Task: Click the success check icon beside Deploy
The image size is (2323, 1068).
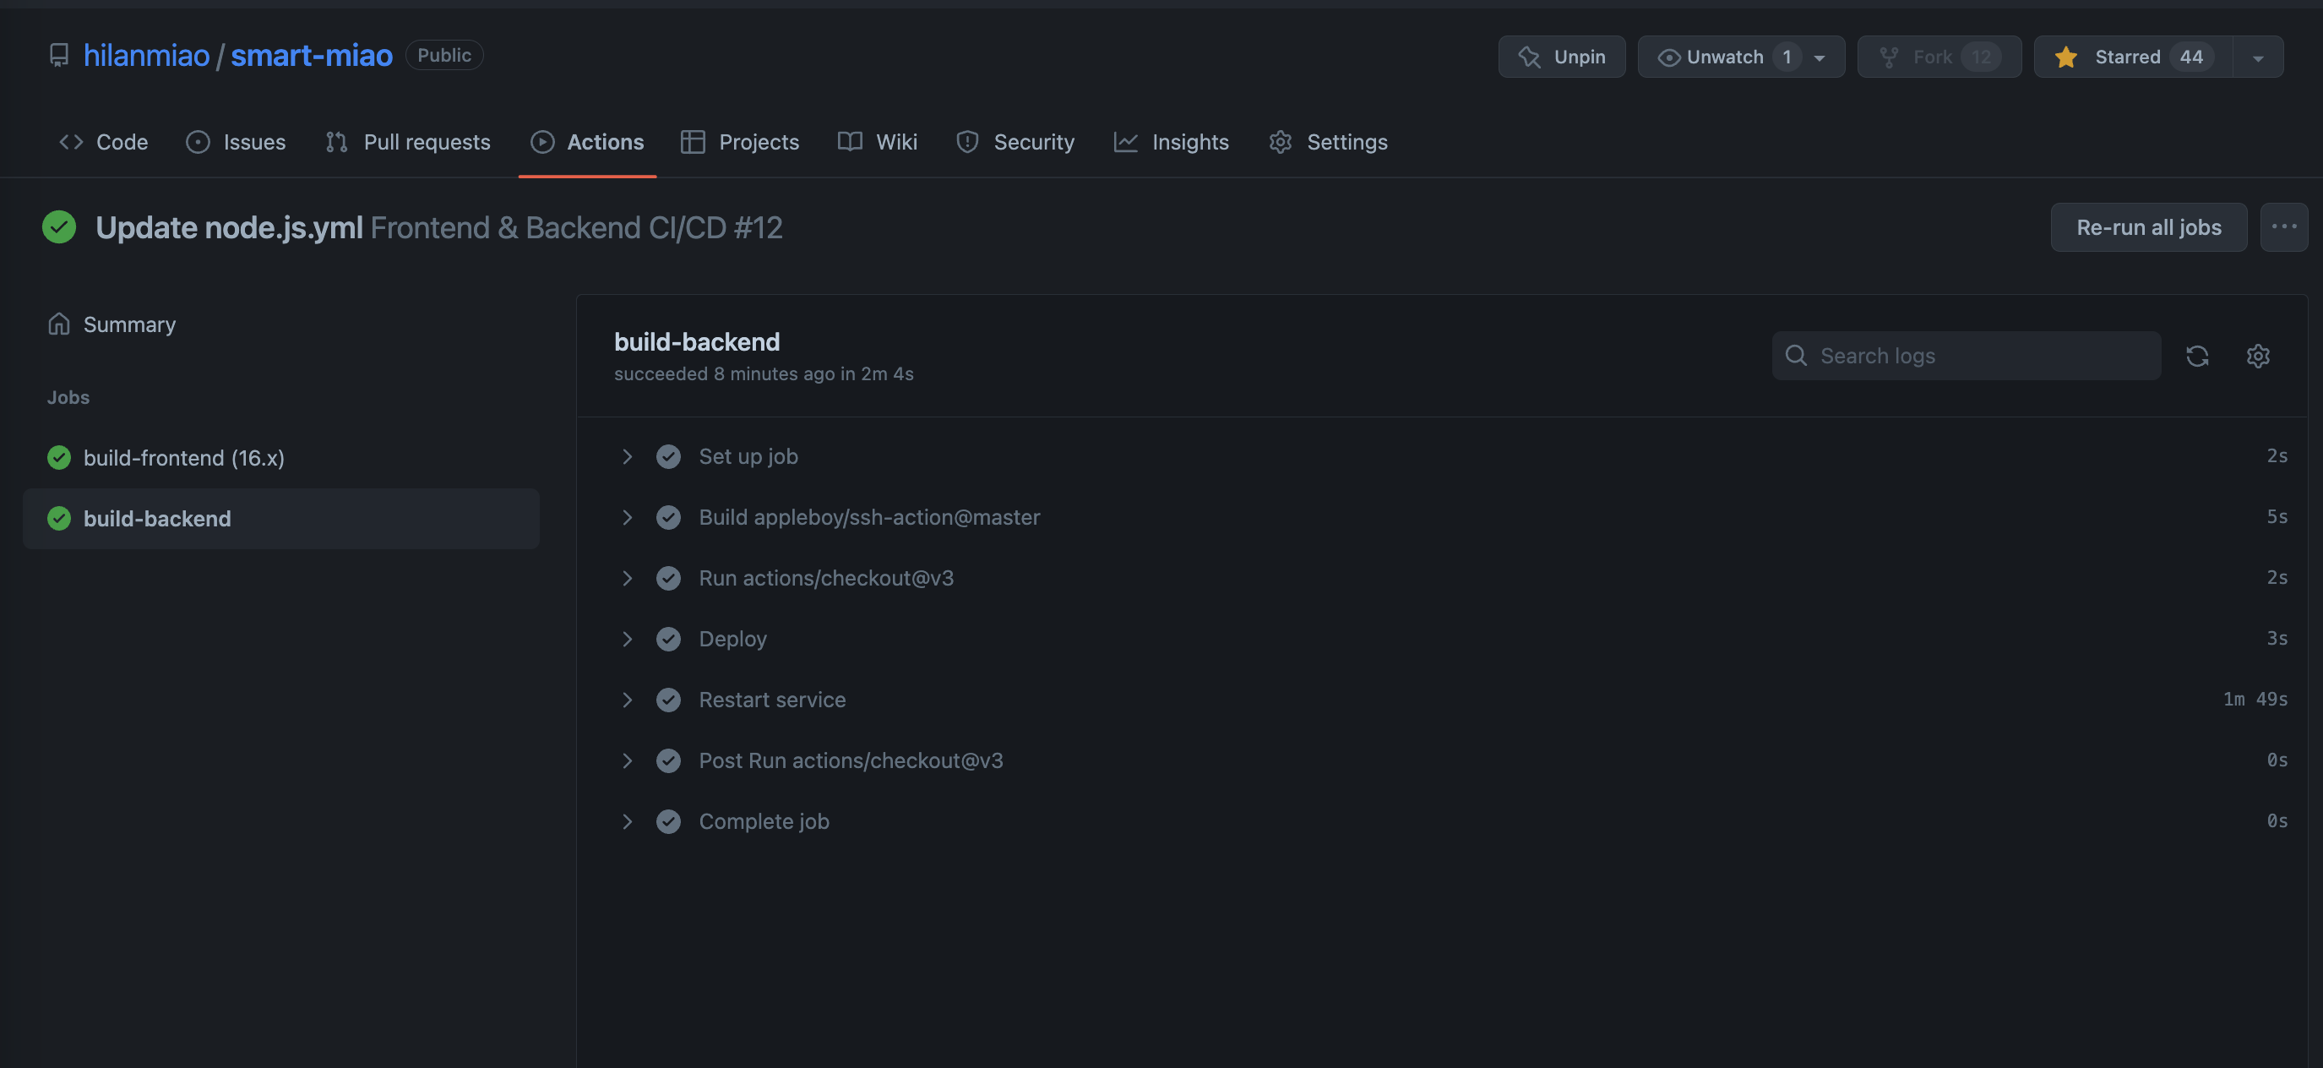Action: (x=668, y=639)
